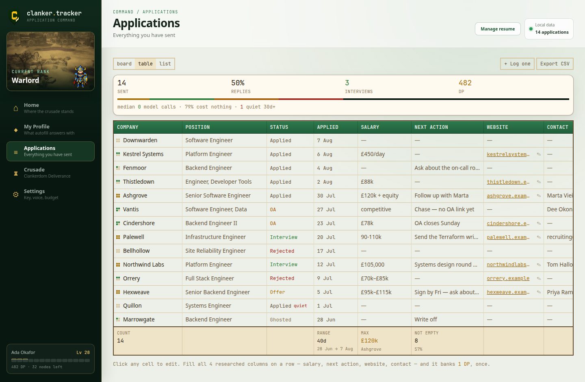Screen dimensions: 585x382
Task: Switch to the list view tab
Action: tap(165, 64)
